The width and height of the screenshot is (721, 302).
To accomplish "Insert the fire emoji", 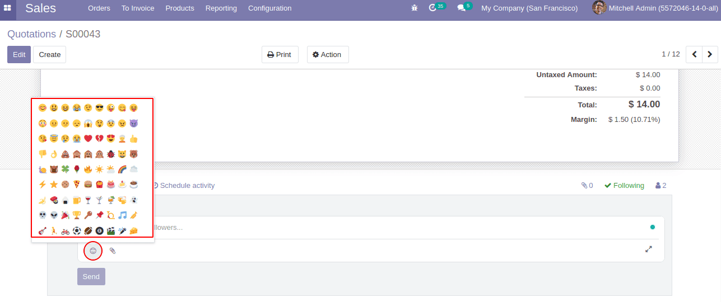I will click(x=88, y=169).
